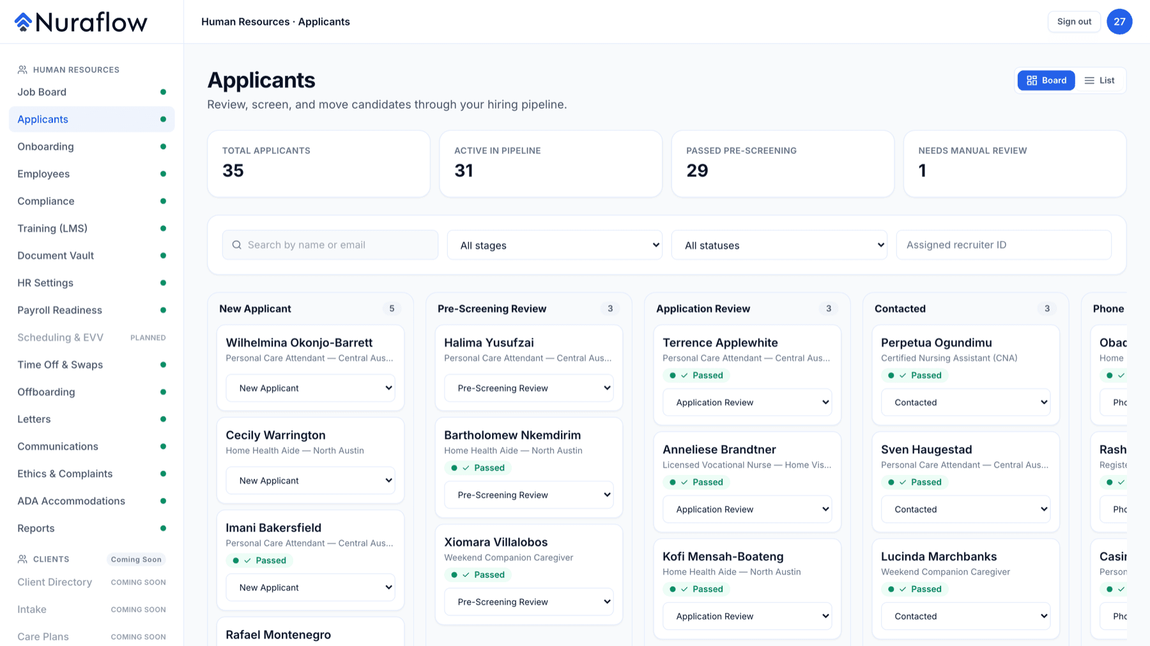Image resolution: width=1150 pixels, height=646 pixels.
Task: Click Human Resources breadcrumb text
Action: pyautogui.click(x=245, y=22)
